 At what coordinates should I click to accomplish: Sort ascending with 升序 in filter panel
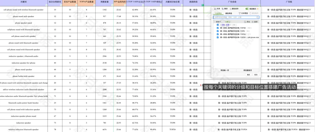tap(217, 9)
